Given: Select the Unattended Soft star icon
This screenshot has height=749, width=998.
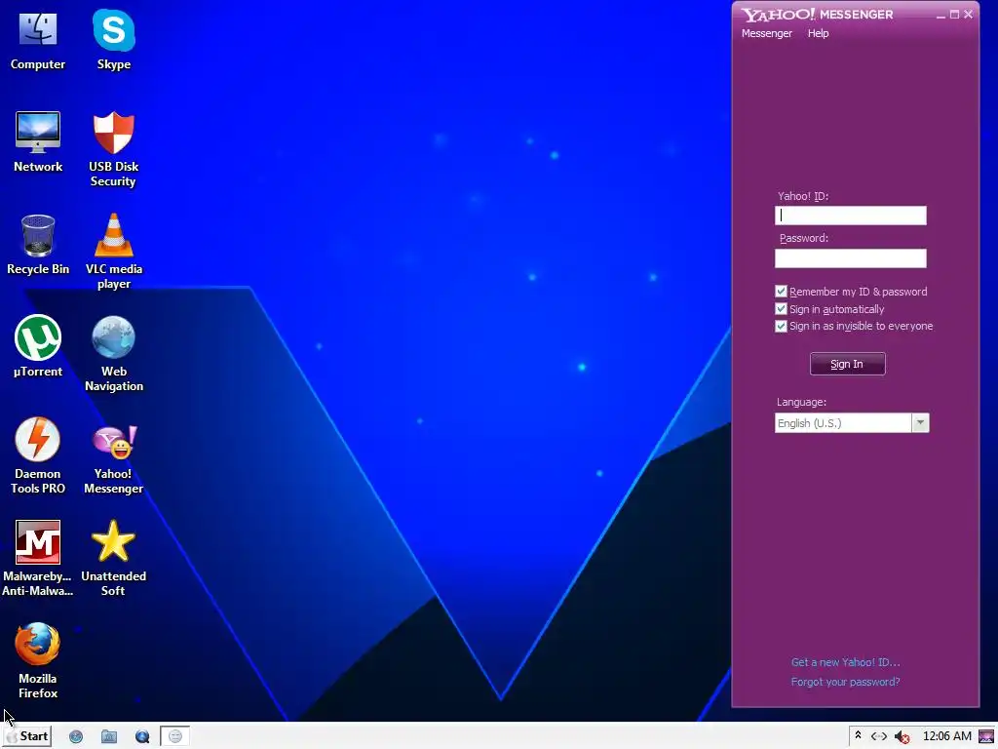Looking at the screenshot, I should [113, 559].
